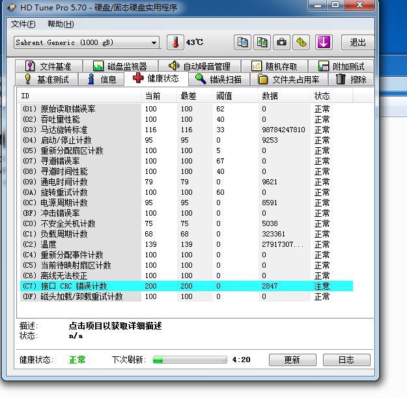The width and height of the screenshot is (407, 398).
Task: Click the 最差 column header
Action: [195, 96]
